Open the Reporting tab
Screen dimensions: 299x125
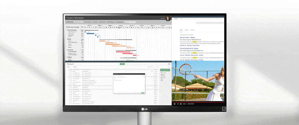110,22
